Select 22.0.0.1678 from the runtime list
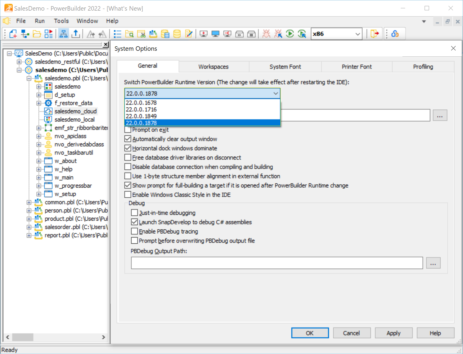 click(x=202, y=103)
